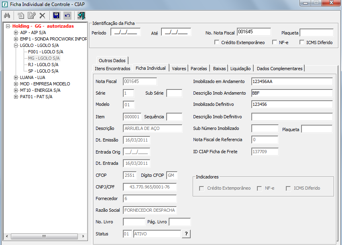Expand the AIP - AIP S/A node

pyautogui.click(x=16, y=32)
